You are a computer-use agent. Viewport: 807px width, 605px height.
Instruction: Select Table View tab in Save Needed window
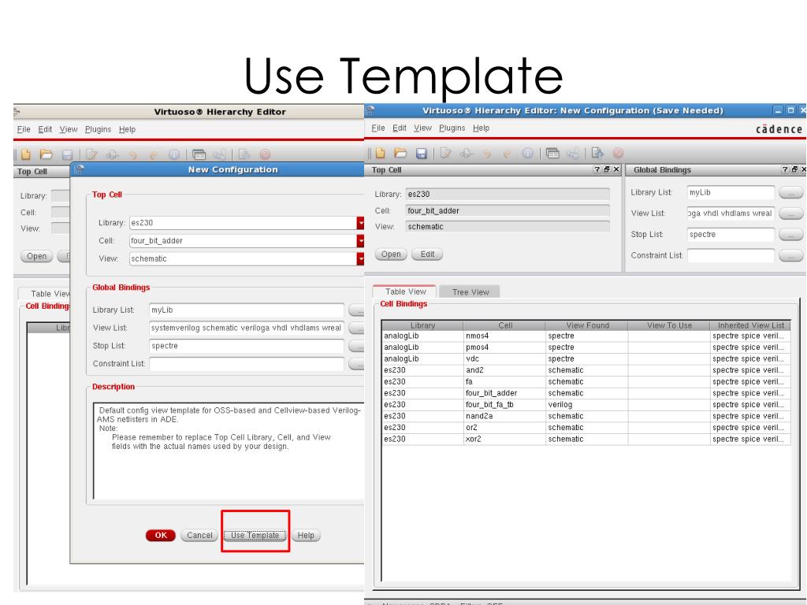405,291
